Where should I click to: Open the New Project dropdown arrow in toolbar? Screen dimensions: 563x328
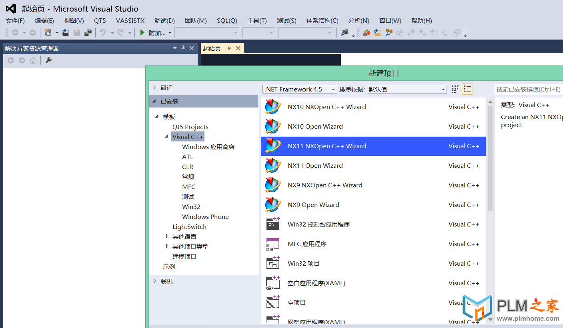tap(57, 33)
